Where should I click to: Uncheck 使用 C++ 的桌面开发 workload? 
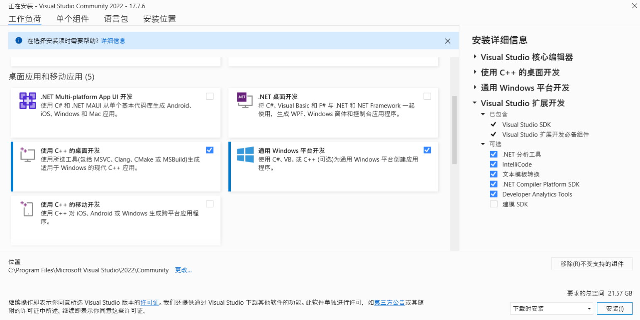pyautogui.click(x=210, y=150)
